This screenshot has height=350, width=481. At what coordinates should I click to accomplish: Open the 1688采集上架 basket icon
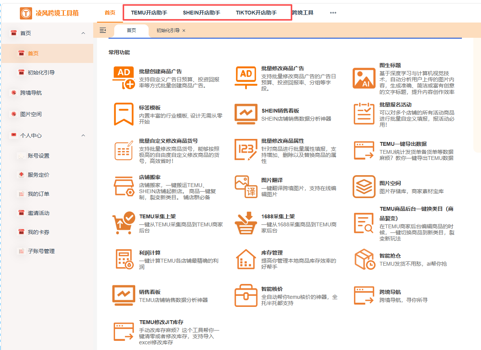click(246, 223)
